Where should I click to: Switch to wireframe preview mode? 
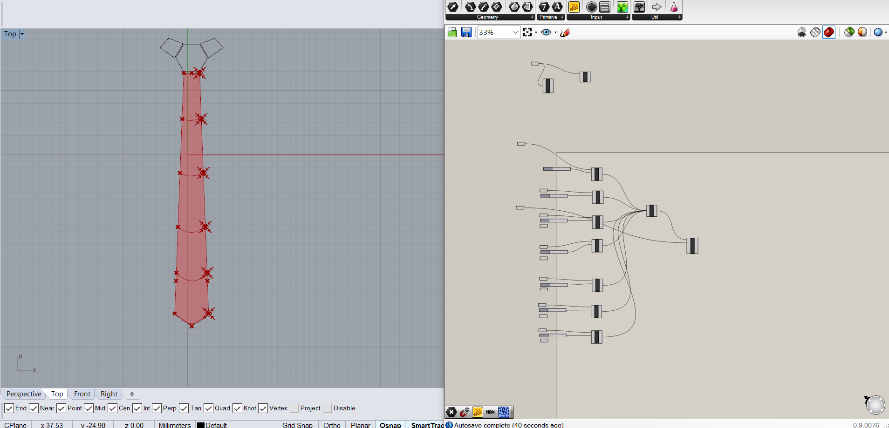[815, 32]
